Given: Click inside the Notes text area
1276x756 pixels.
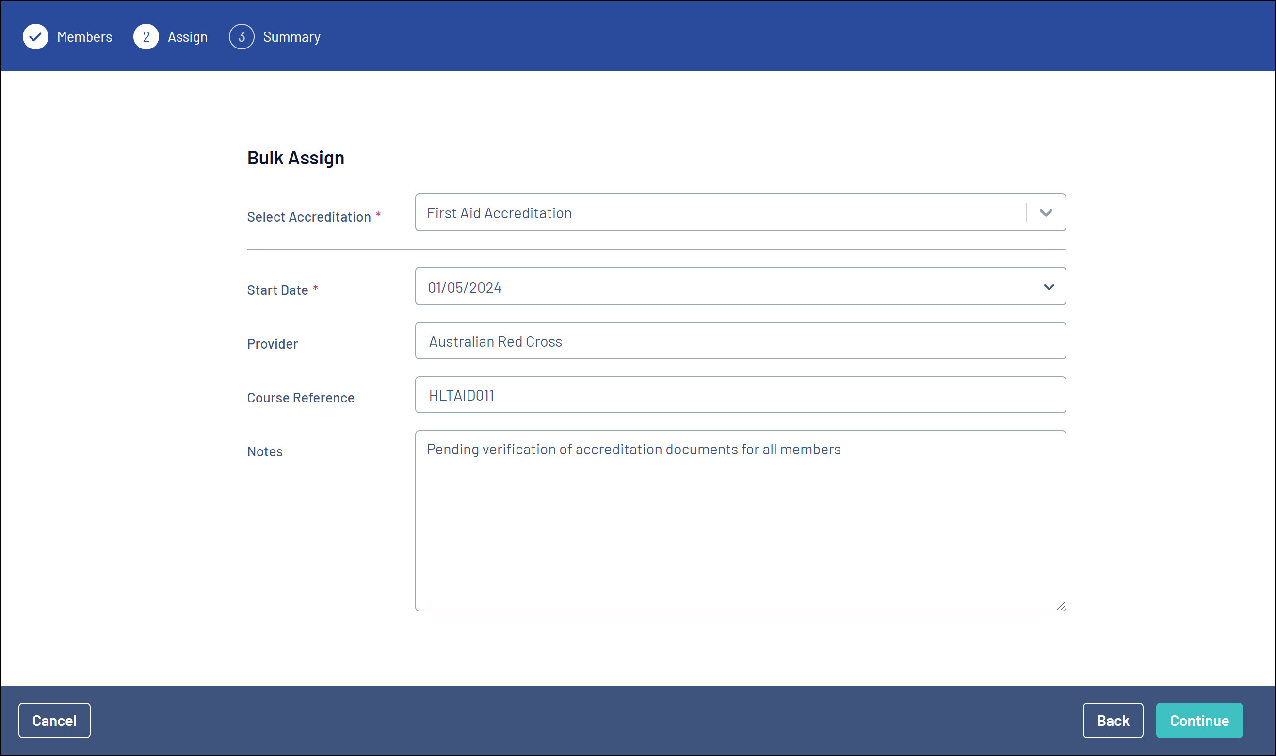Looking at the screenshot, I should pyautogui.click(x=740, y=530).
